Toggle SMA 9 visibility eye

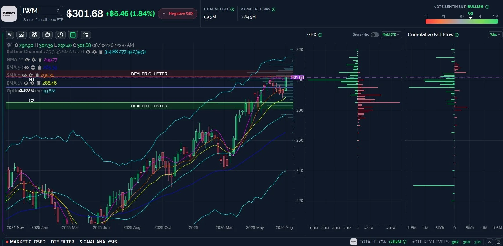24,75
